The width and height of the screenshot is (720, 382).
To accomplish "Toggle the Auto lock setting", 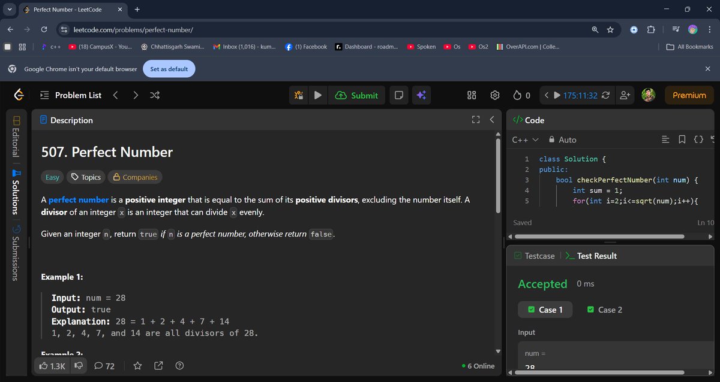I will click(562, 140).
